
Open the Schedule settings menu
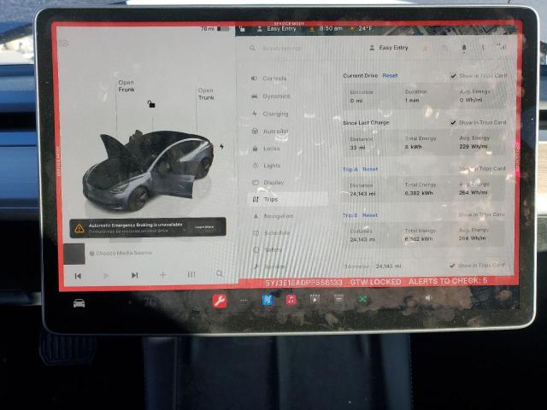(x=272, y=233)
